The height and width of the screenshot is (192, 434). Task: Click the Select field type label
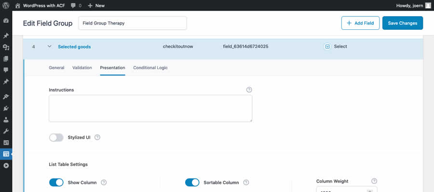pyautogui.click(x=340, y=47)
